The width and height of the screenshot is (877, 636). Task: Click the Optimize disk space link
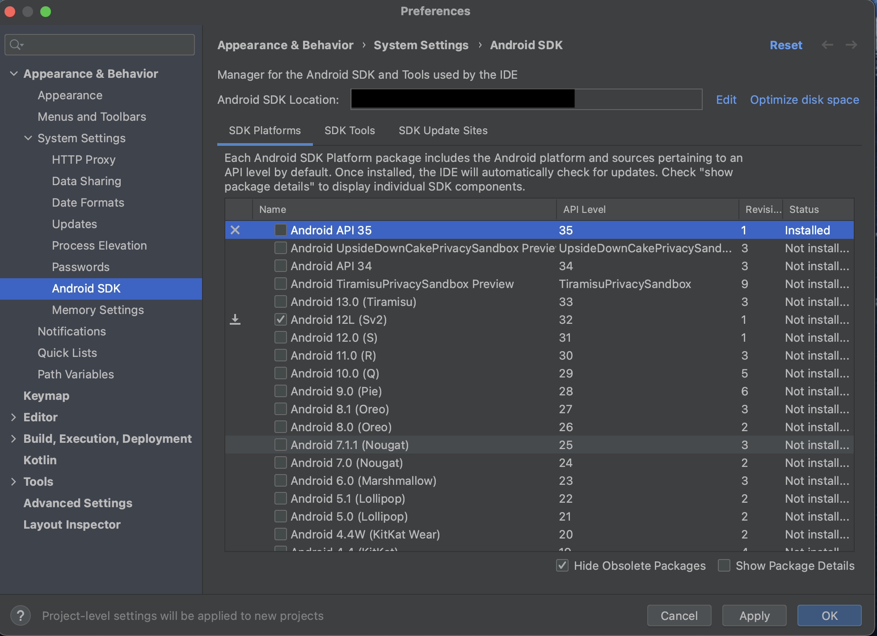pos(804,100)
